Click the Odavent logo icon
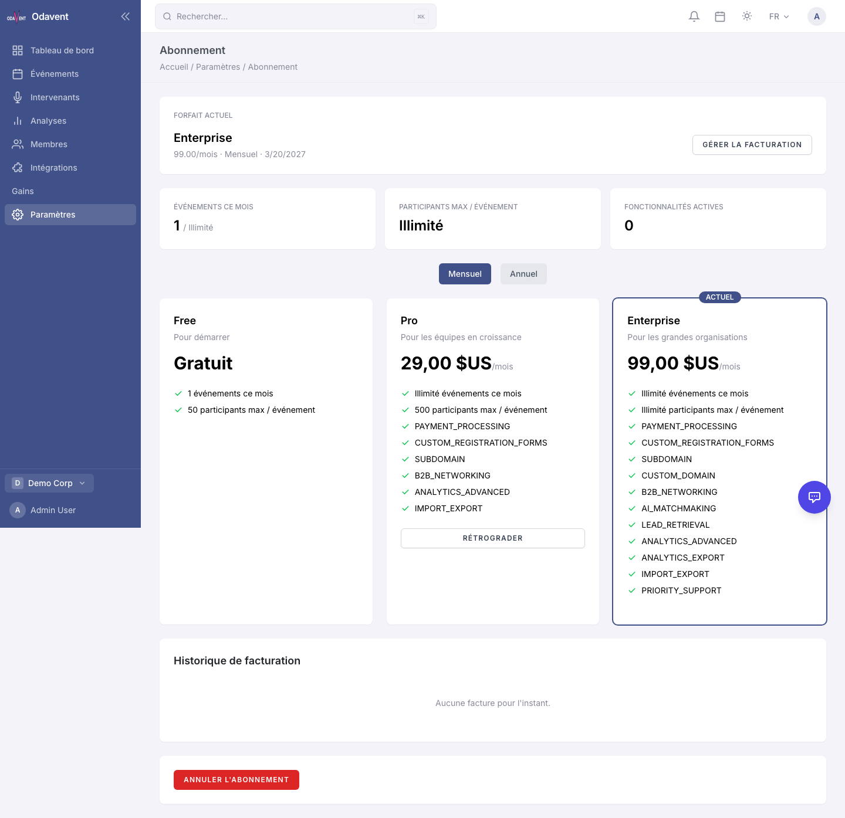 click(16, 16)
